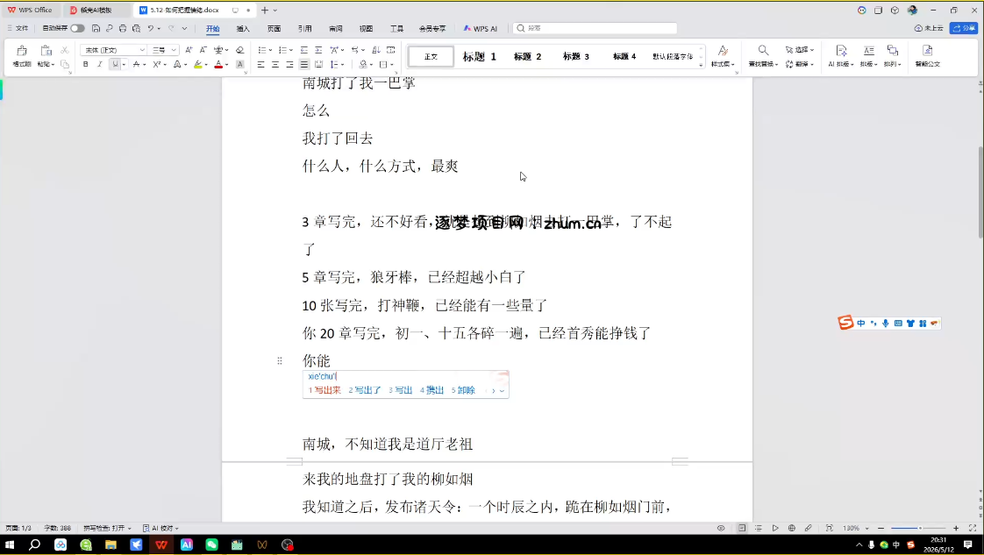The width and height of the screenshot is (984, 555).
Task: Increase paragraph indent icon
Action: tap(318, 50)
